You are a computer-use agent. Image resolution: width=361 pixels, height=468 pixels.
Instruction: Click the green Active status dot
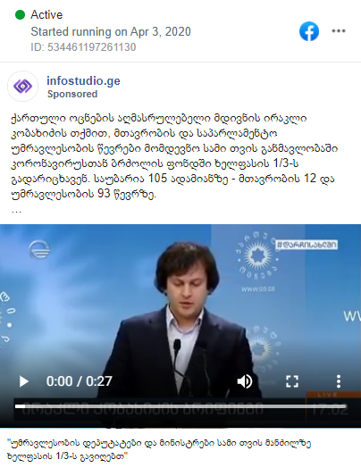(x=20, y=14)
